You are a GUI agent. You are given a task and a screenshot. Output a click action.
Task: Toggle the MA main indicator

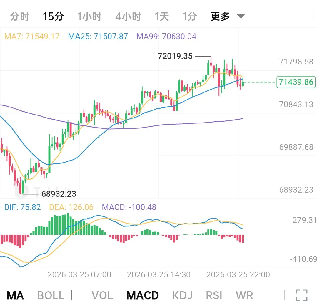(15, 295)
